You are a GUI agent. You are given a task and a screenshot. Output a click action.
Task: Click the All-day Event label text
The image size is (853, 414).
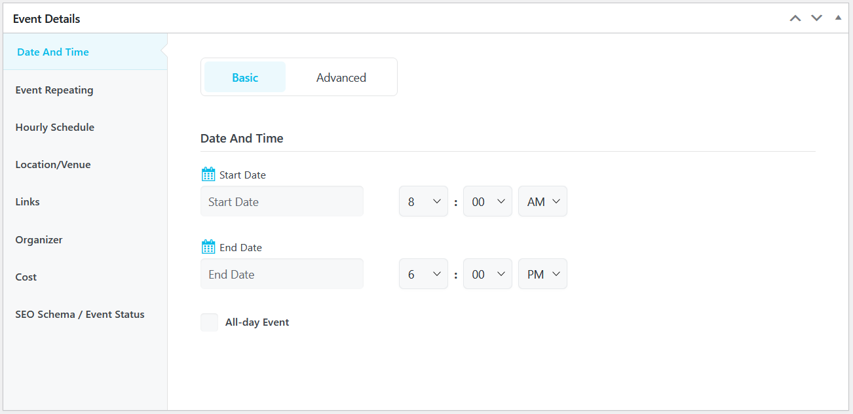[257, 322]
